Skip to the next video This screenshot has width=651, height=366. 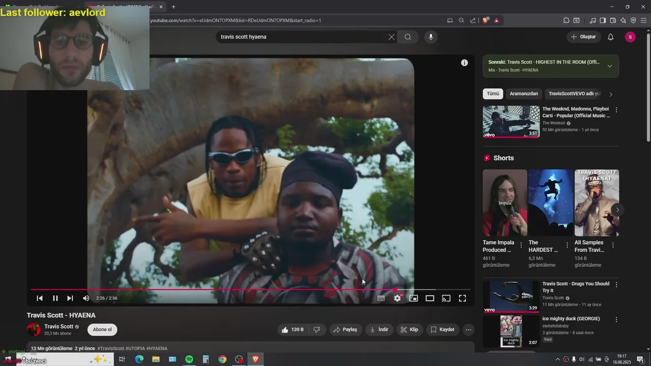click(70, 298)
